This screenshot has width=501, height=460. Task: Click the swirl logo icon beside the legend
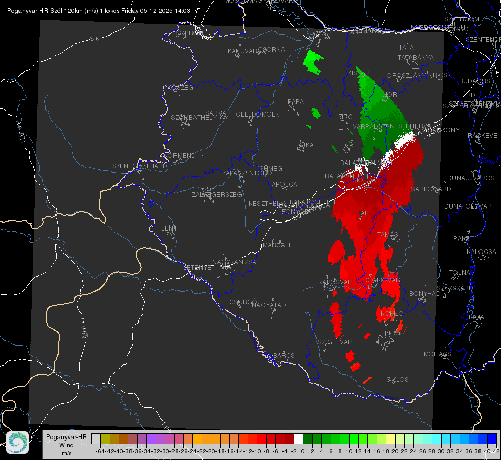pyautogui.click(x=17, y=443)
